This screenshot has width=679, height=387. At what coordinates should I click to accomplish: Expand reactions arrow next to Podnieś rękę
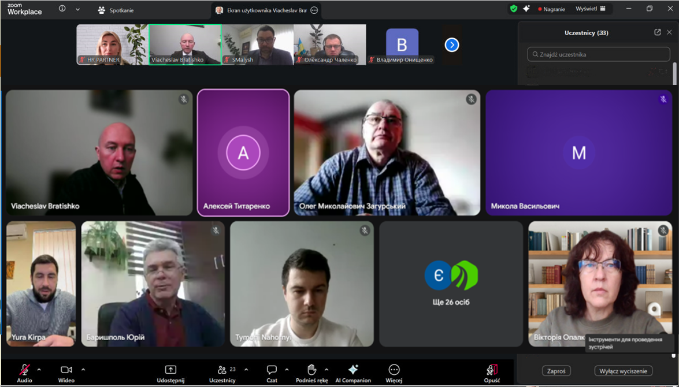coord(326,370)
